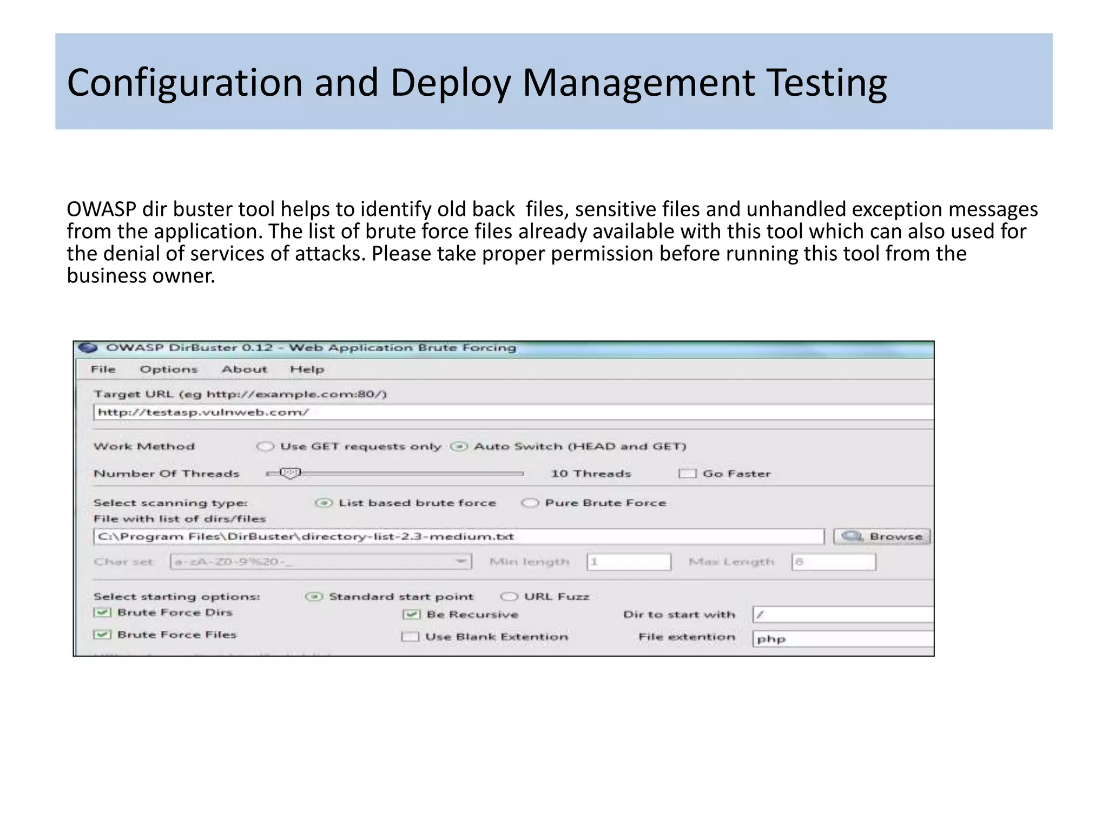
Task: Click the Dir to start with field
Action: [843, 615]
